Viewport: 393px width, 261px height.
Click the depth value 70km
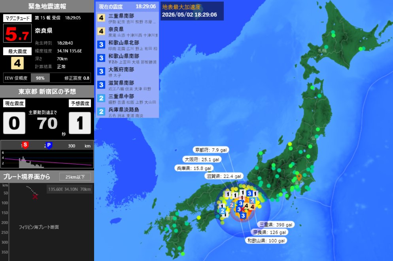(62, 59)
